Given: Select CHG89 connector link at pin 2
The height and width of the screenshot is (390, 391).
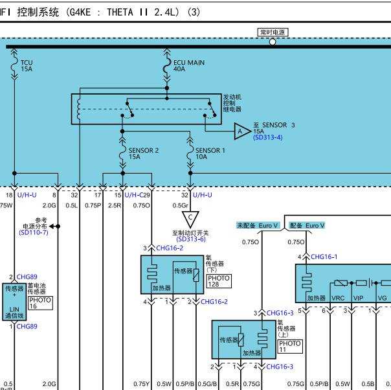Looking at the screenshot, I should pyautogui.click(x=27, y=277).
